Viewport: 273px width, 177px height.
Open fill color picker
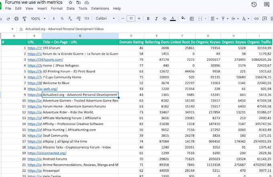click(183, 18)
